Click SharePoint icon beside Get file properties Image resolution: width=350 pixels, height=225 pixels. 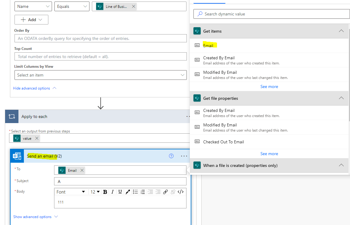pyautogui.click(x=197, y=98)
